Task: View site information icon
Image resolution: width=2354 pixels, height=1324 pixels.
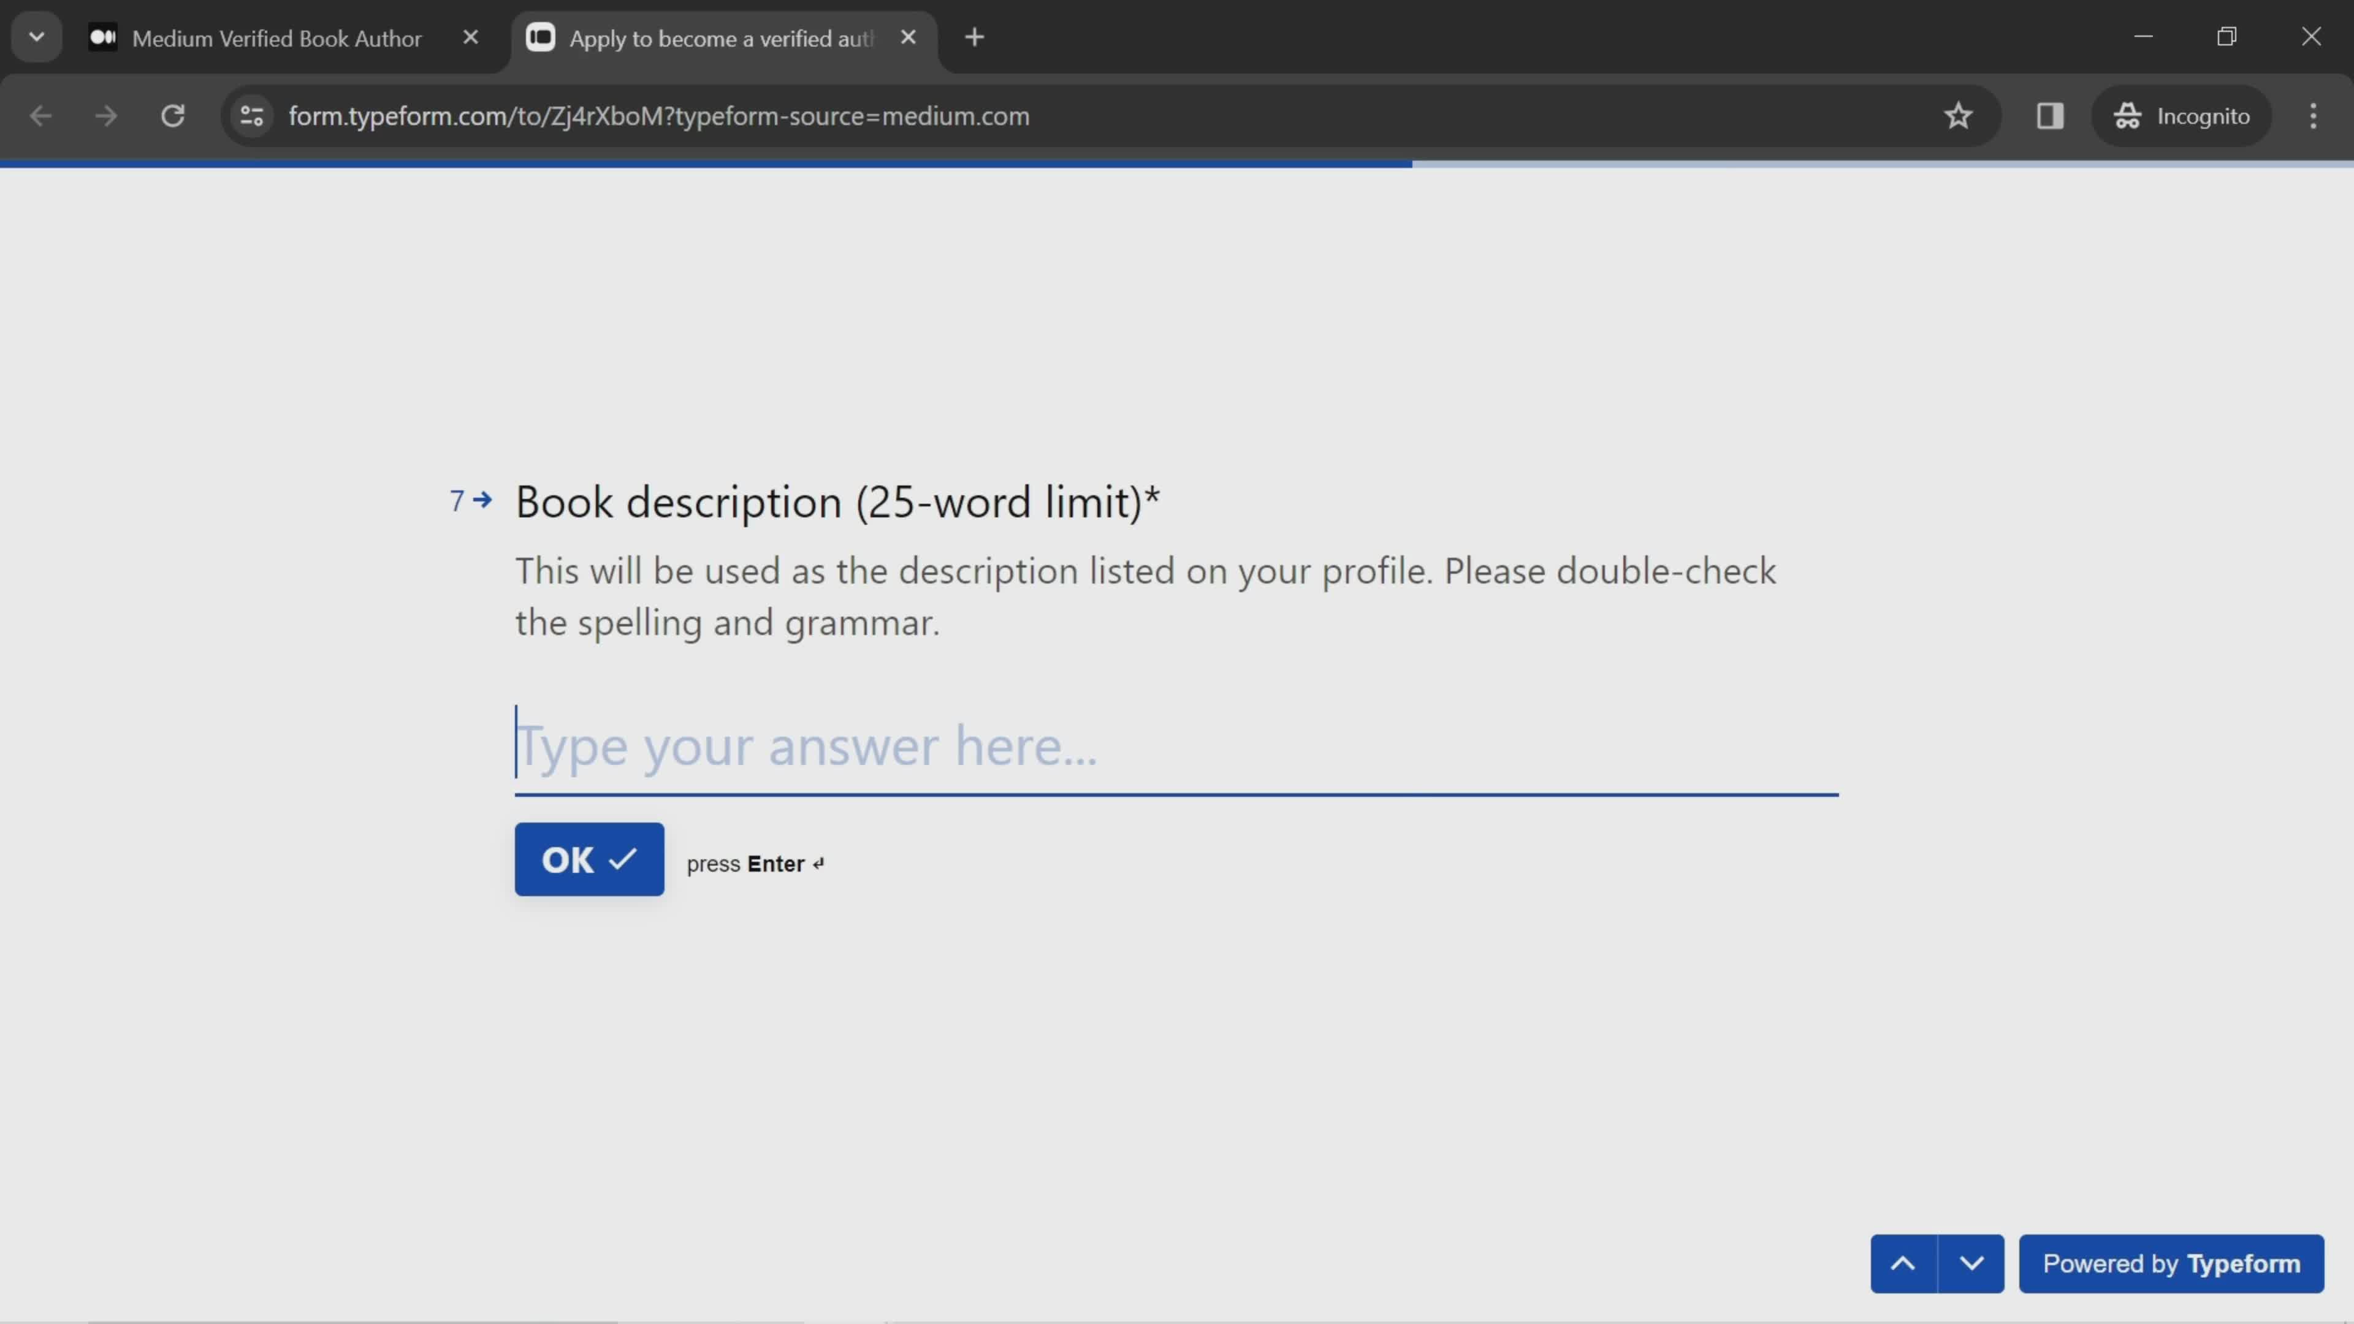Action: pos(251,116)
